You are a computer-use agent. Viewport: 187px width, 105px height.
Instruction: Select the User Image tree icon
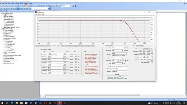(x=5, y=15)
